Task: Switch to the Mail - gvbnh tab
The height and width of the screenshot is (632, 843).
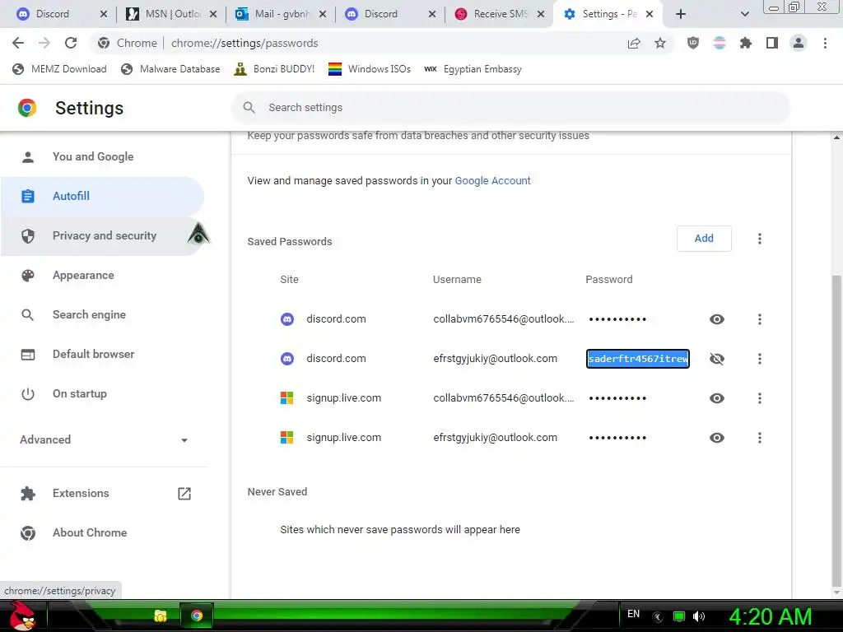Action: 280,14
